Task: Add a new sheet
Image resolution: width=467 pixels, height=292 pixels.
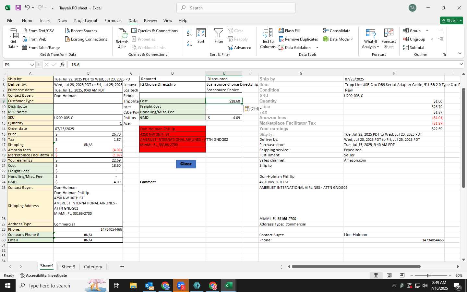Action: click(x=122, y=267)
